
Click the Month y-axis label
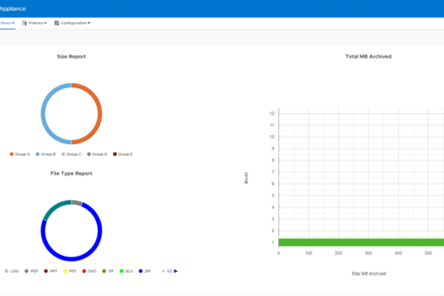[x=246, y=178]
